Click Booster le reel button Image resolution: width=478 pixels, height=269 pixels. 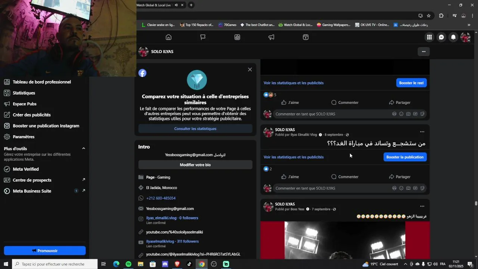411,83
